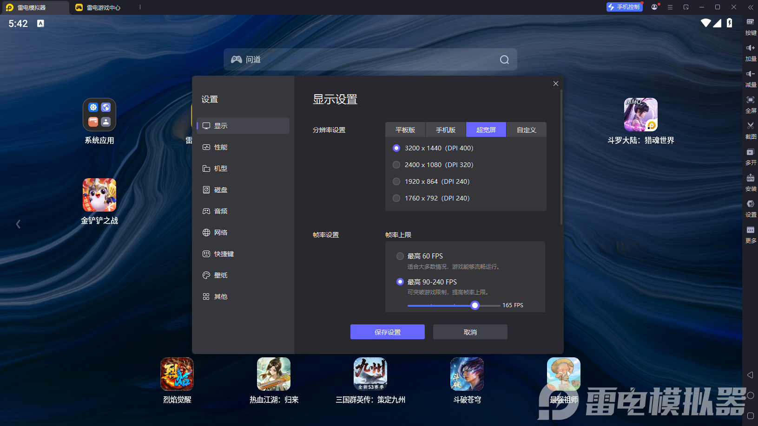Open the 按键 keymapping tool in sidebar
Viewport: 758px width, 426px height.
point(751,26)
